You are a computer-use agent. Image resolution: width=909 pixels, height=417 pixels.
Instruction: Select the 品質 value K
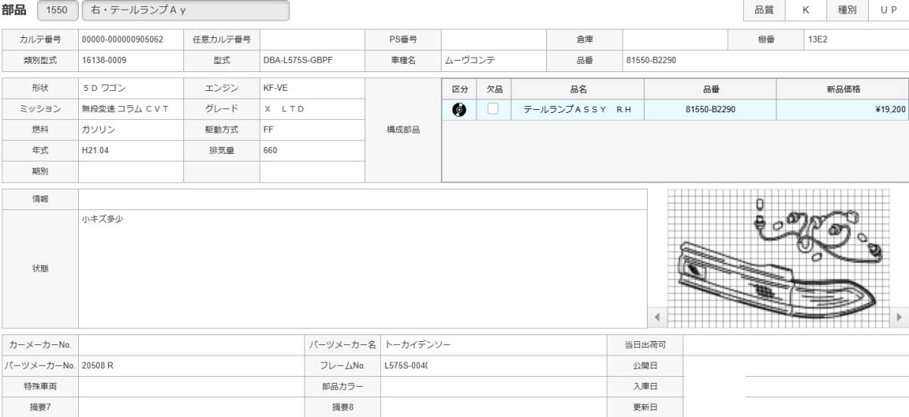tap(806, 11)
